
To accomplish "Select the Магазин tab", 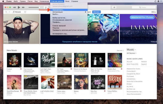I will (x=96, y=12).
